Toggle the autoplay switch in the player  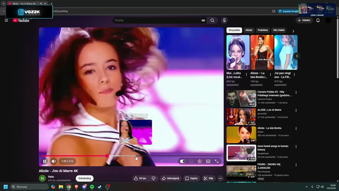click(183, 161)
